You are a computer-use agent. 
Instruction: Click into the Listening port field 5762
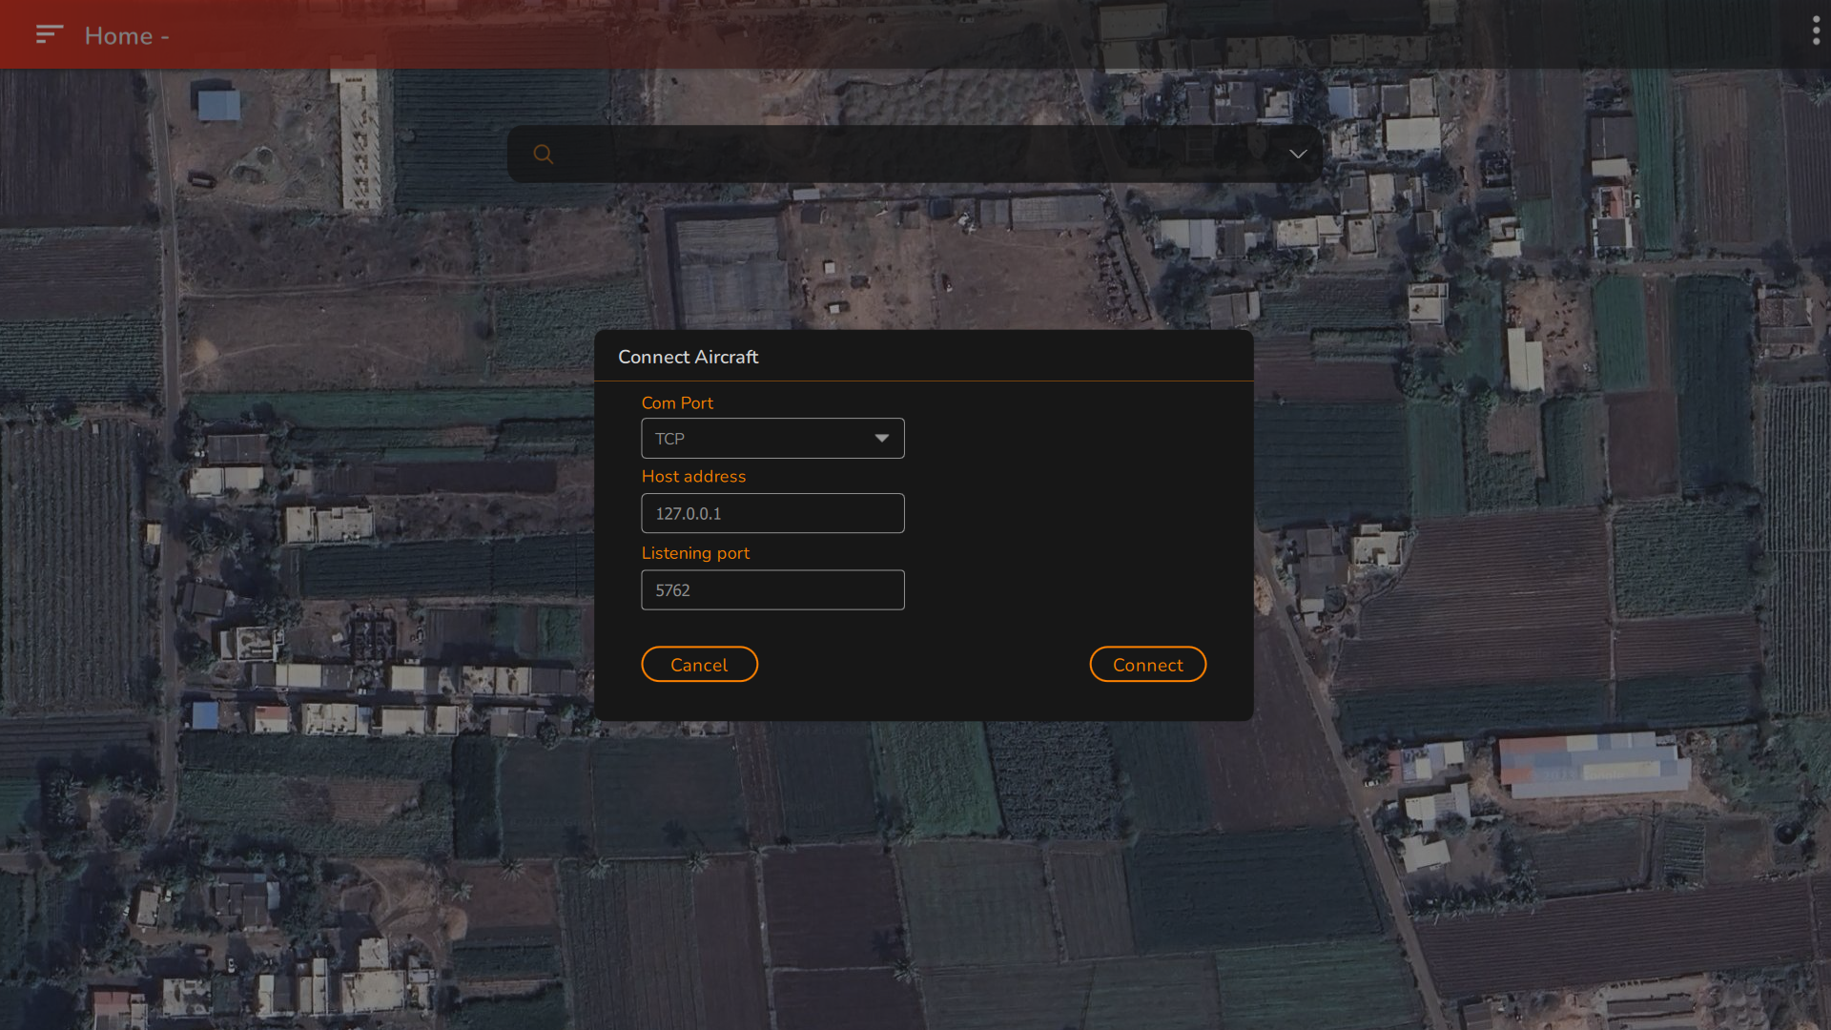[772, 590]
